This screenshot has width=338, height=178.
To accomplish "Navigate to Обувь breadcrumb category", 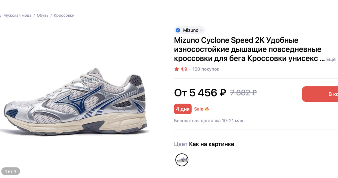I will click(42, 15).
